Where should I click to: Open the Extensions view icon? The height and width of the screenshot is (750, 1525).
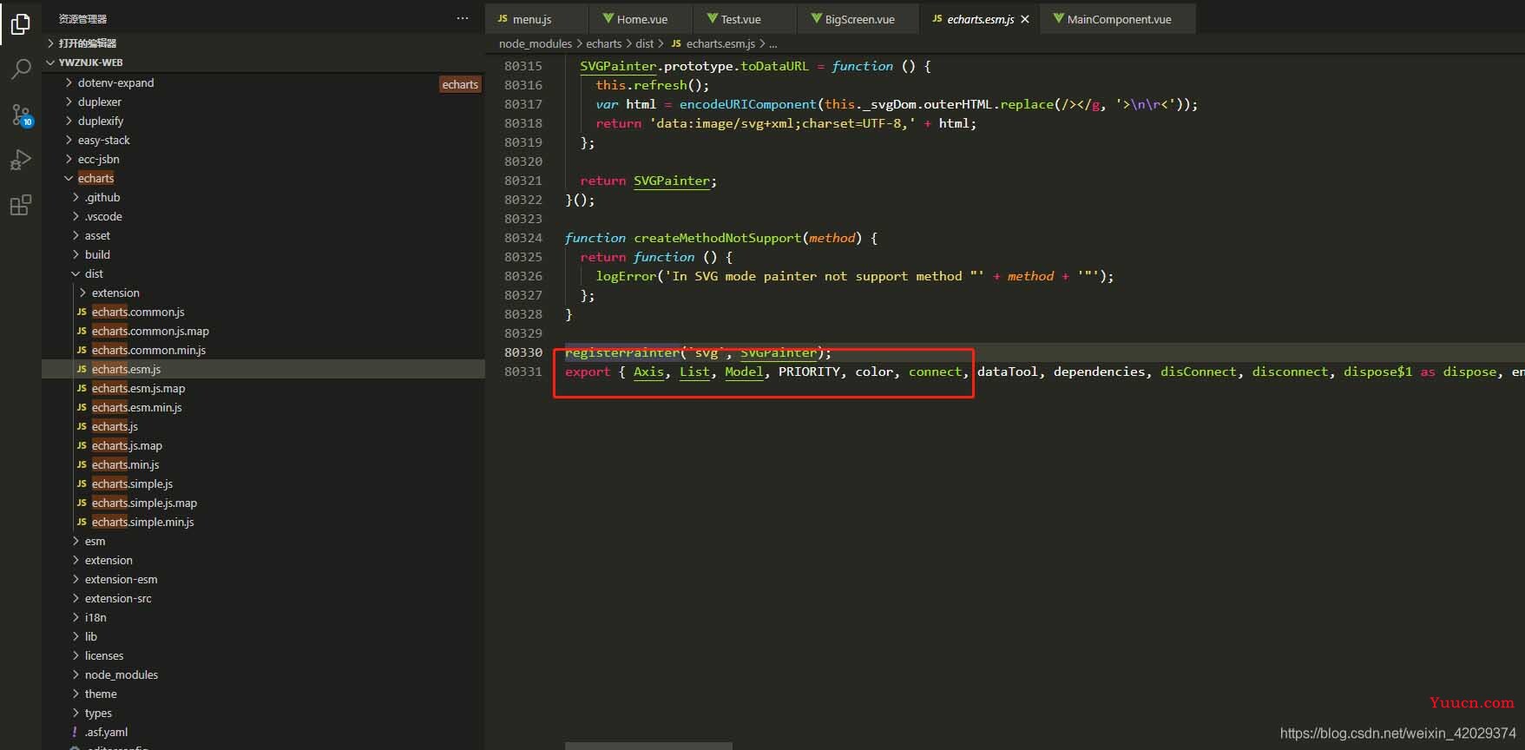tap(21, 205)
